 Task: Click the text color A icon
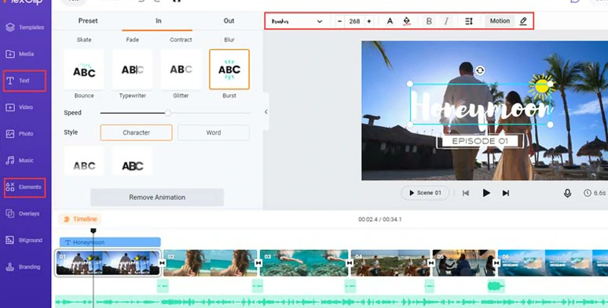click(390, 21)
